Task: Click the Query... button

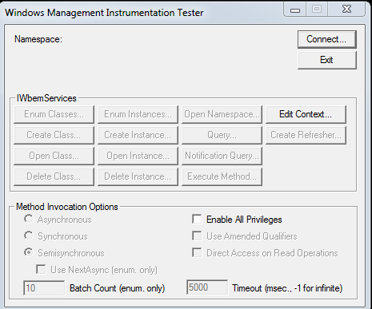Action: [x=222, y=135]
